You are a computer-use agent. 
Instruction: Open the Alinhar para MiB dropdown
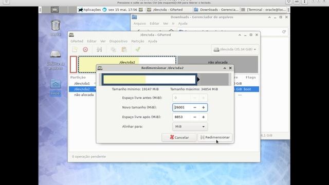(x=190, y=126)
